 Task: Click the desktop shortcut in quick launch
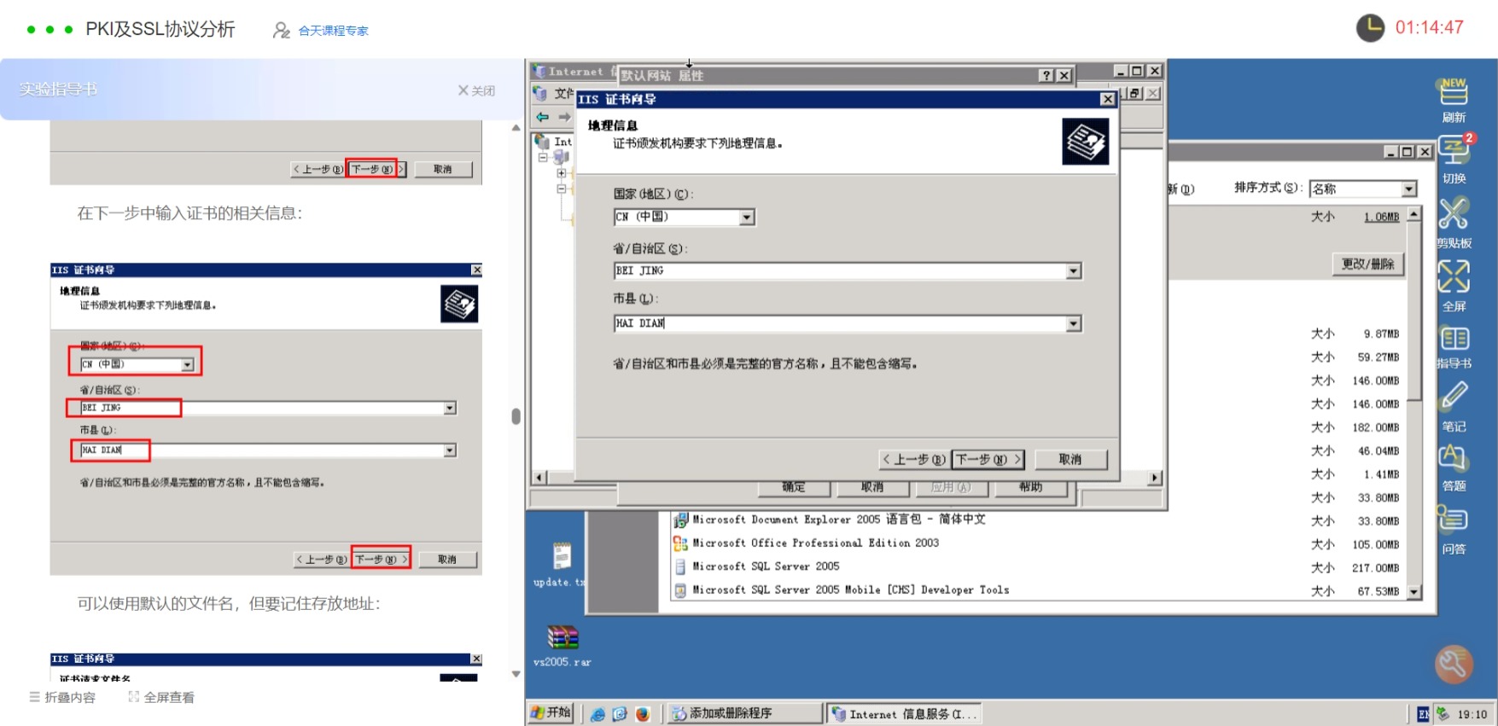[x=620, y=714]
